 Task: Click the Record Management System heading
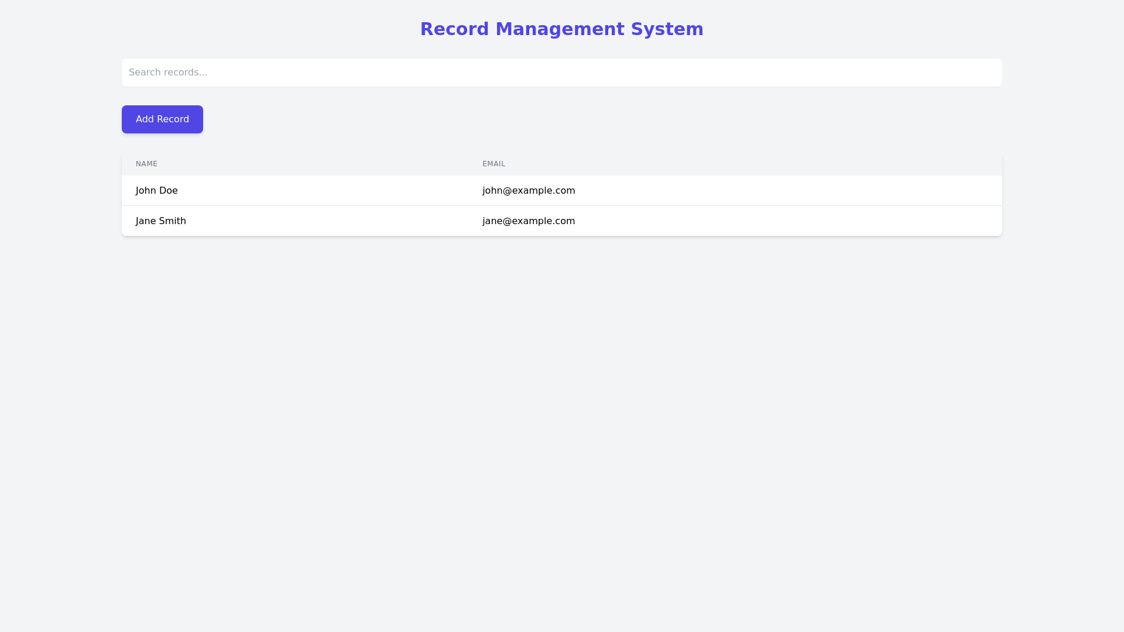click(562, 29)
